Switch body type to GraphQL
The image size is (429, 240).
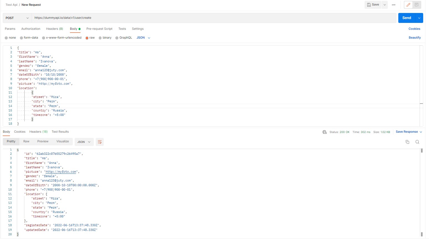(x=124, y=38)
